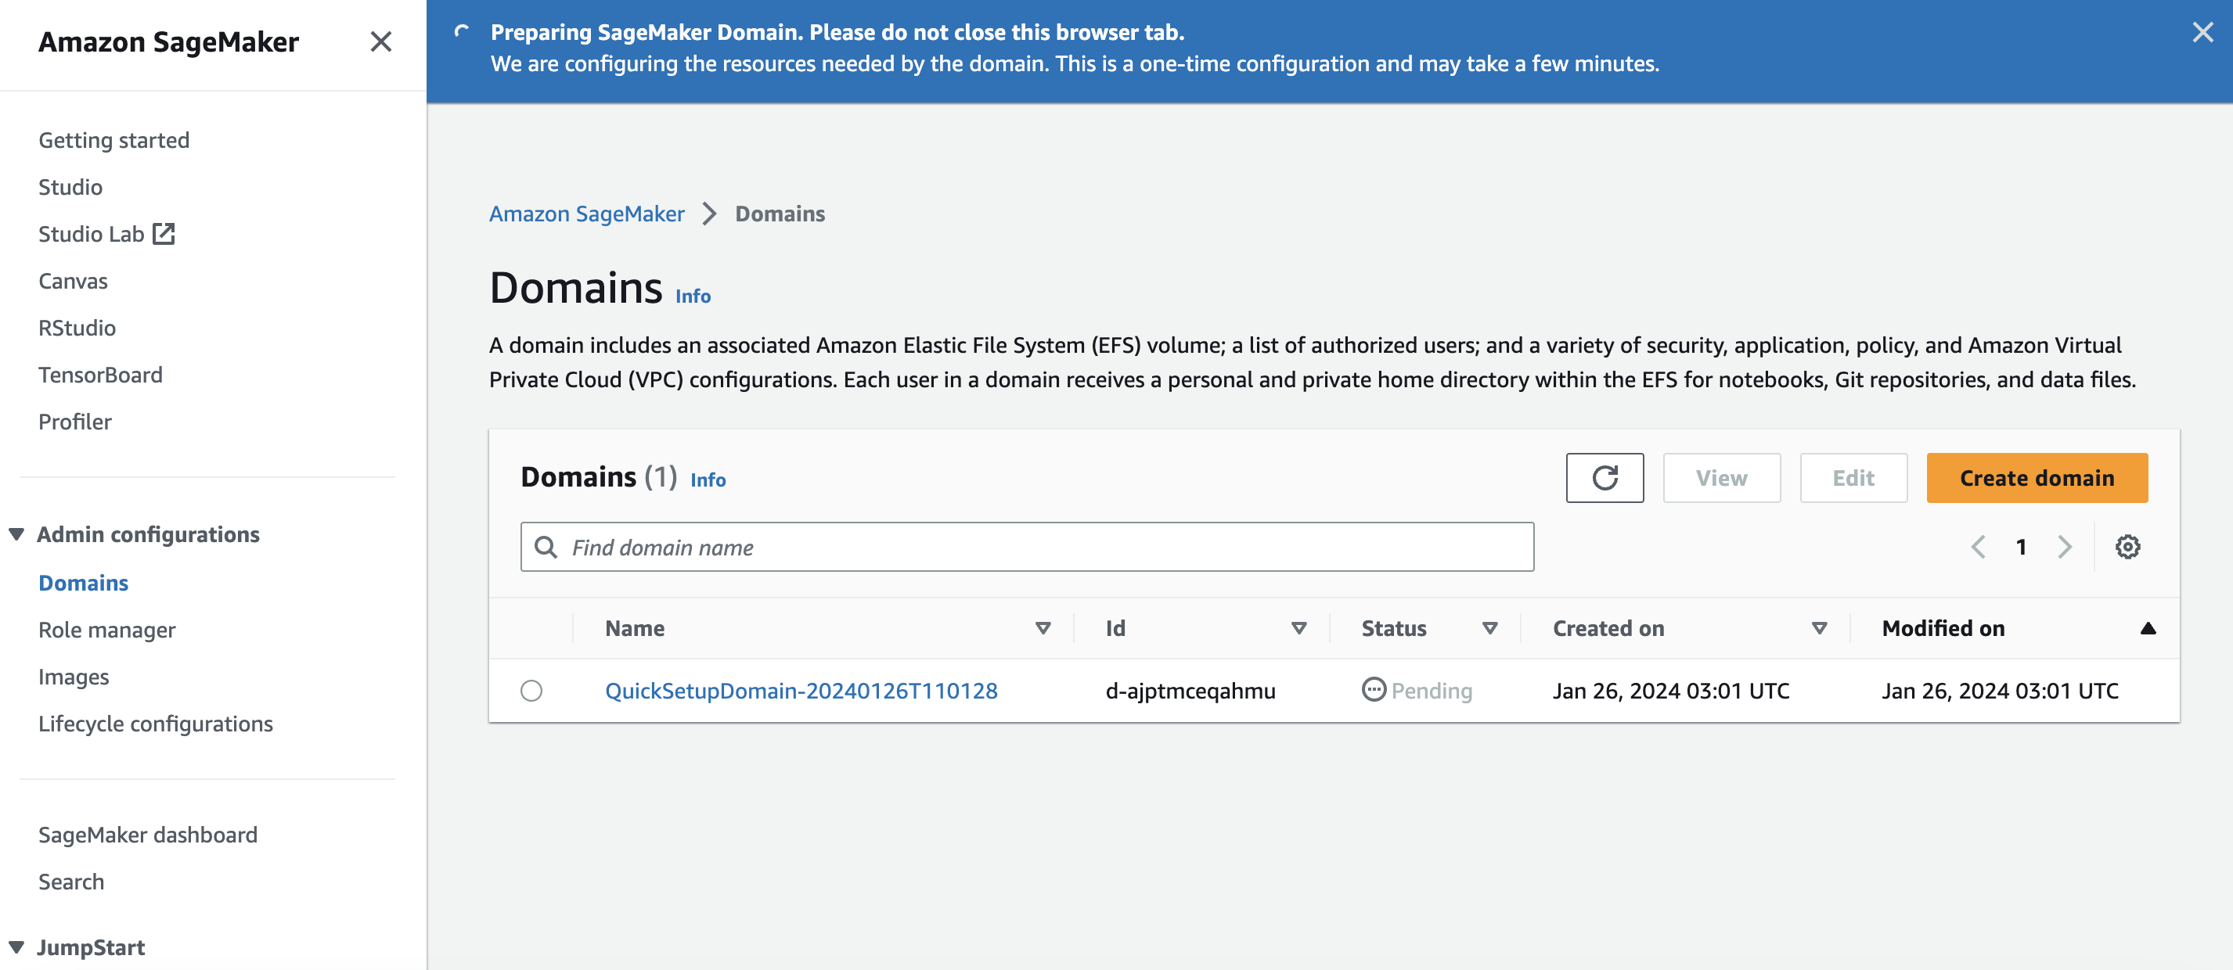Dismiss the blue preparing domain banner

tap(2202, 33)
